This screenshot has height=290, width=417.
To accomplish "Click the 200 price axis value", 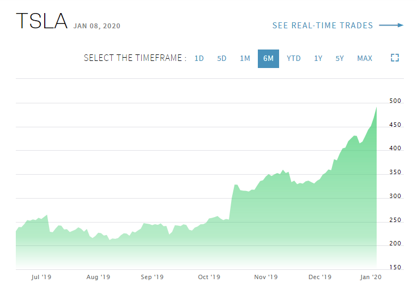I will coord(395,243).
